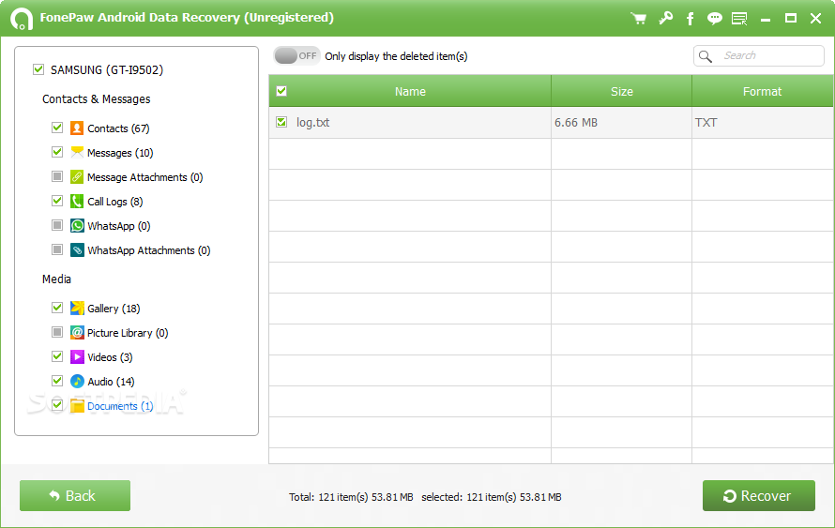Click the search magnifier icon
This screenshot has height=528, width=835.
(x=706, y=56)
